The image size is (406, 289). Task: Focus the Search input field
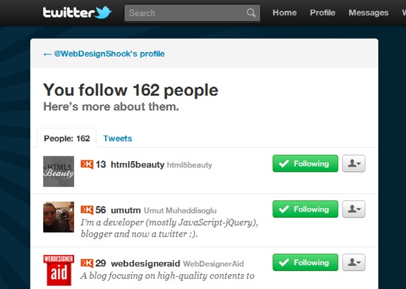193,13
